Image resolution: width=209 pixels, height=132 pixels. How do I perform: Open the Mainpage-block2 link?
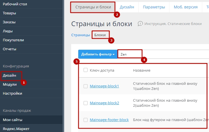pos(104,103)
